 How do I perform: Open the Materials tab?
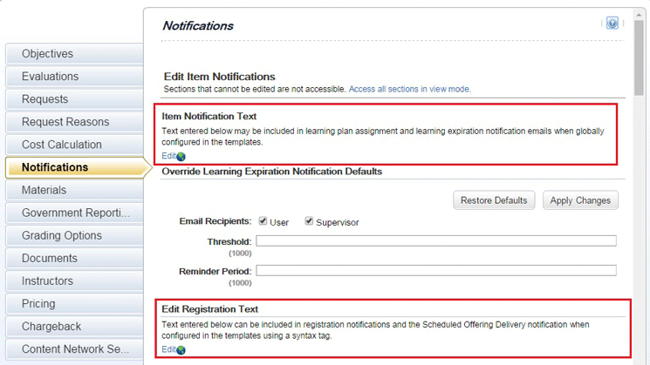click(x=73, y=190)
